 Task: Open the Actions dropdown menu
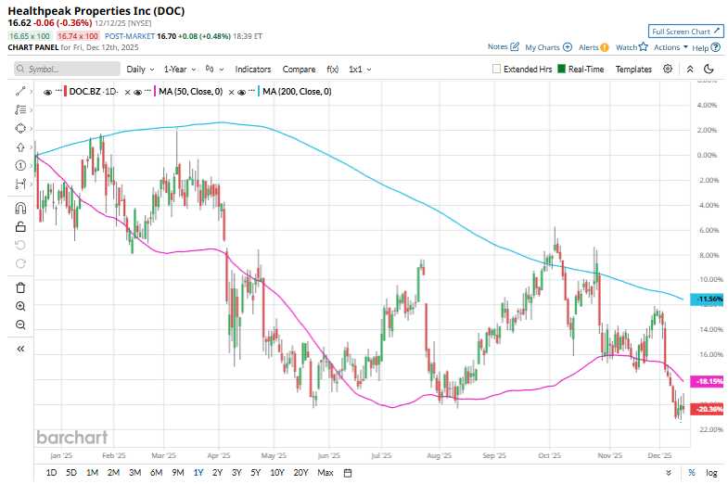[670, 46]
